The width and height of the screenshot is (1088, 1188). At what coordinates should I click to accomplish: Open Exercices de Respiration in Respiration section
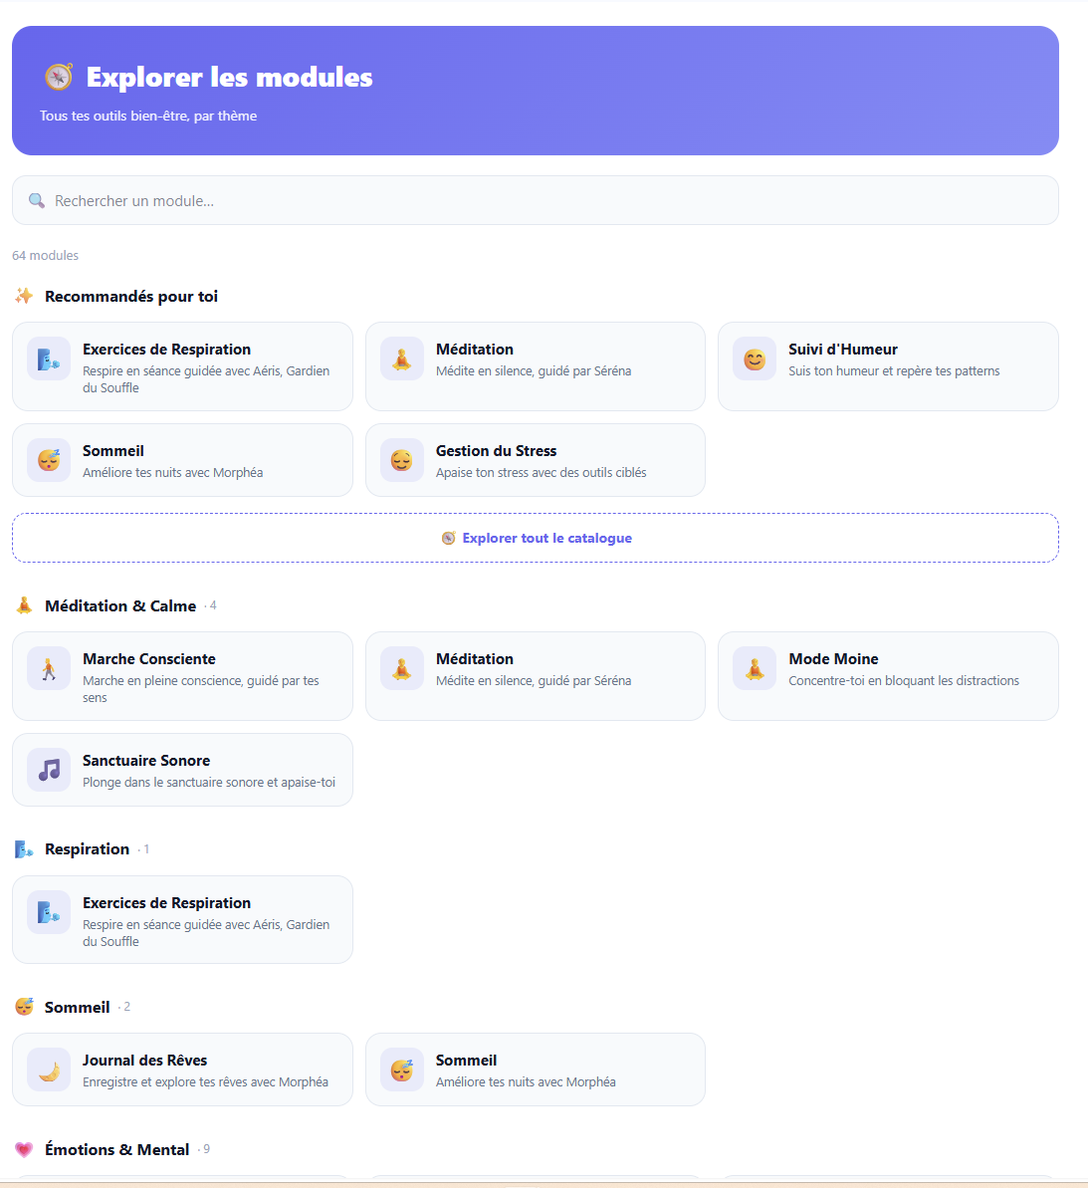tap(182, 920)
